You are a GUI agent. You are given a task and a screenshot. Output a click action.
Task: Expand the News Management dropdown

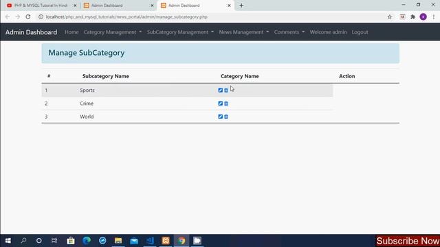[x=244, y=32]
